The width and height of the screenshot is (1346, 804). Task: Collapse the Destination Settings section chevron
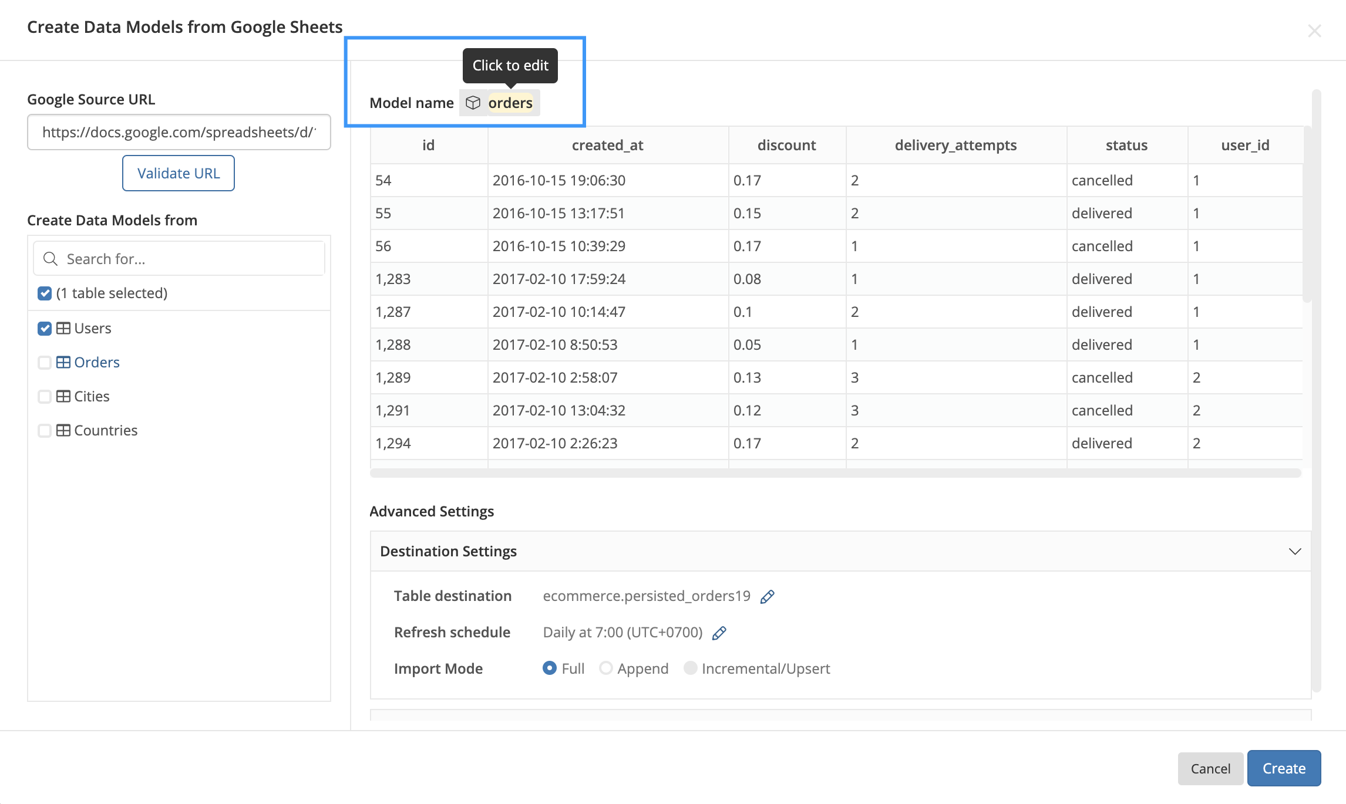(1294, 551)
